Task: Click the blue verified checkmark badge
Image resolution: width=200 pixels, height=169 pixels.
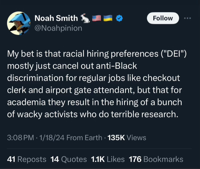Action: pyautogui.click(x=119, y=18)
